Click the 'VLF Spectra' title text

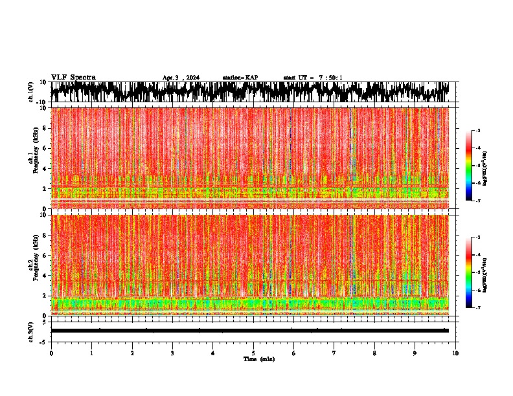pyautogui.click(x=73, y=78)
